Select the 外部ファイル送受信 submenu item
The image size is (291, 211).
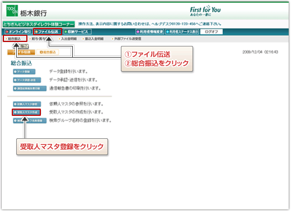tap(126, 39)
